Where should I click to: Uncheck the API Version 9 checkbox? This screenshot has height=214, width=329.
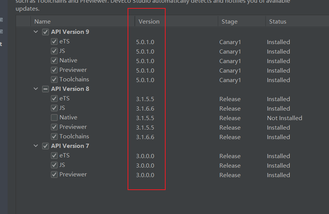pyautogui.click(x=46, y=32)
